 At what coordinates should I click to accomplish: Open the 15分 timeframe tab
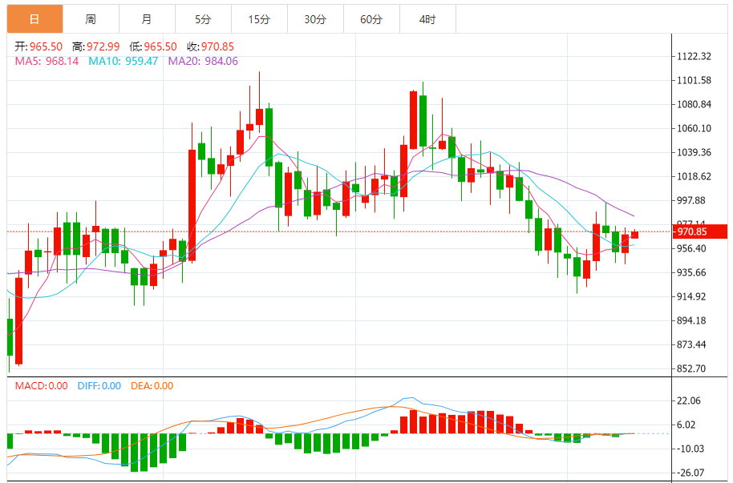click(259, 19)
